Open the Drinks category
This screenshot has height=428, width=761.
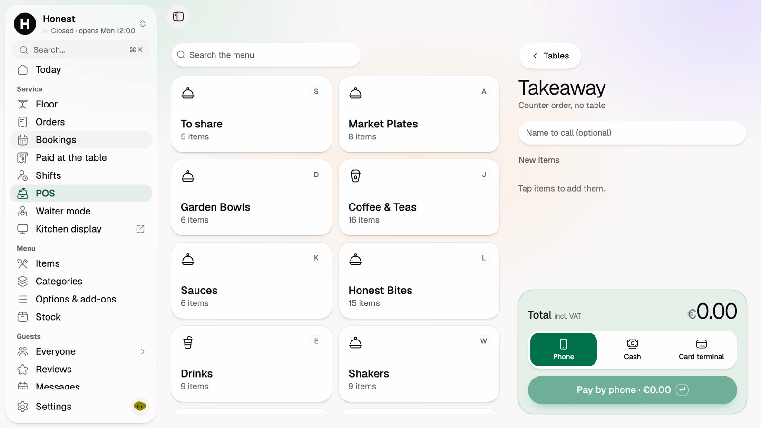pyautogui.click(x=252, y=364)
